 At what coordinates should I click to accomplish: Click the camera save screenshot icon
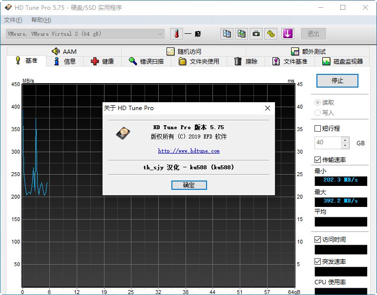point(256,34)
